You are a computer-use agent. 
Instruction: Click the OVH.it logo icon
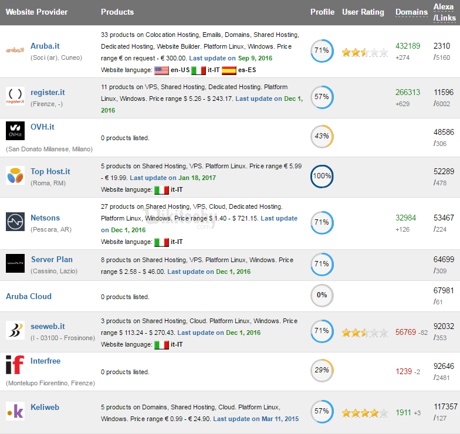click(x=15, y=131)
